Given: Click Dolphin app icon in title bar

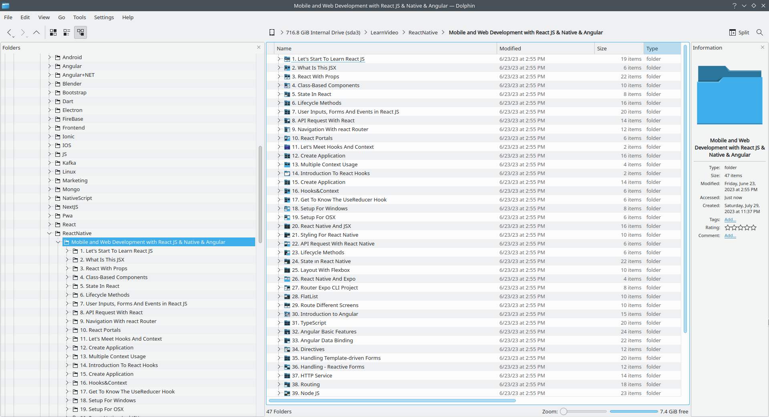Looking at the screenshot, I should (x=6, y=6).
